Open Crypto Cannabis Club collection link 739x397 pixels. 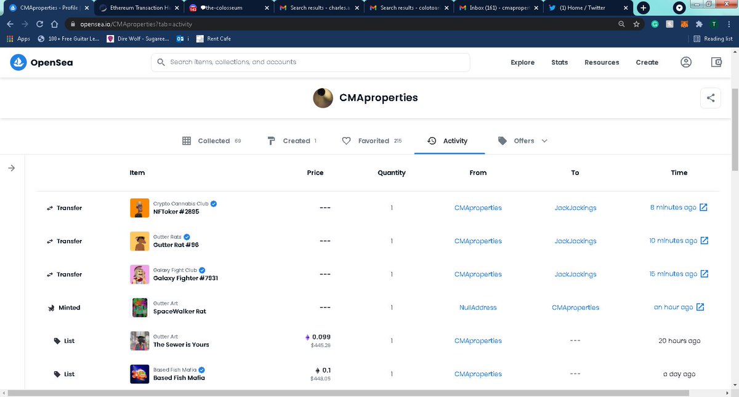click(x=181, y=203)
